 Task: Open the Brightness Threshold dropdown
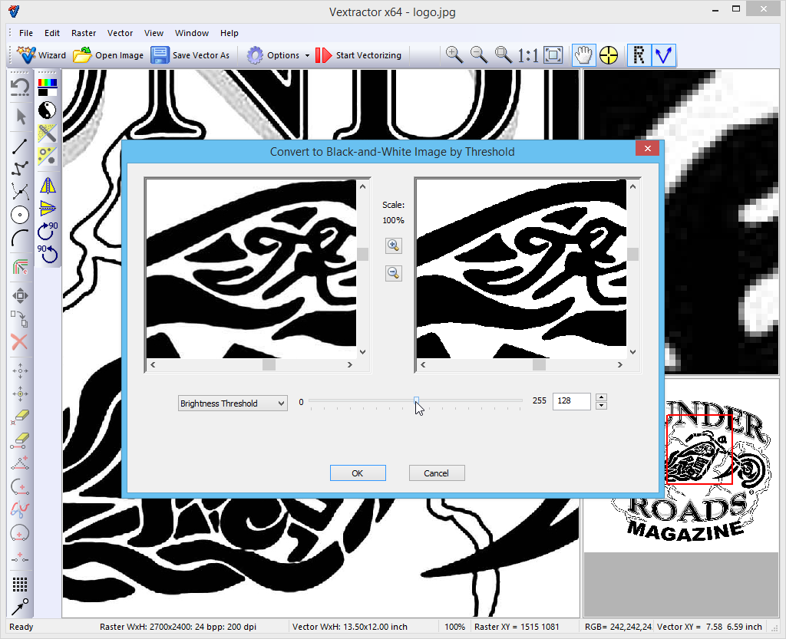(x=232, y=403)
